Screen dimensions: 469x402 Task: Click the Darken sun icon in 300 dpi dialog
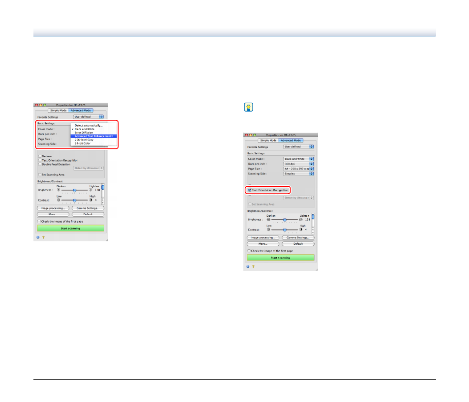268,220
